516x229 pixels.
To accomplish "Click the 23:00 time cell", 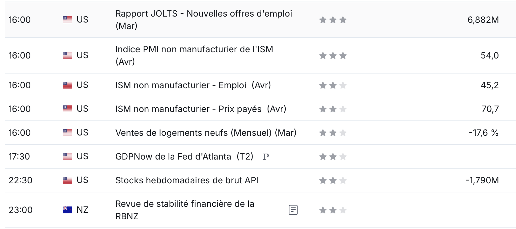I will [x=21, y=210].
